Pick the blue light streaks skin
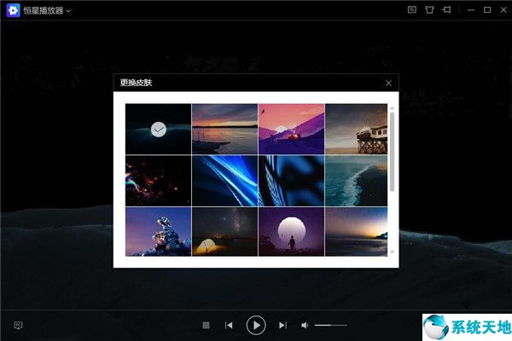This screenshot has height=341, width=512. [225, 181]
